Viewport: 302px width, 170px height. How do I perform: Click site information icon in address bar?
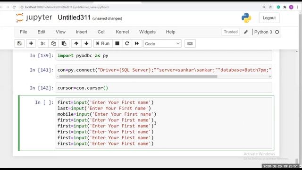[22, 7]
